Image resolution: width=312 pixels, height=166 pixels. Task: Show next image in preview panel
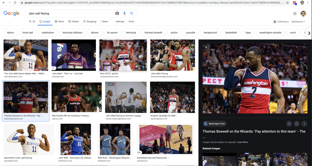coord(304,47)
